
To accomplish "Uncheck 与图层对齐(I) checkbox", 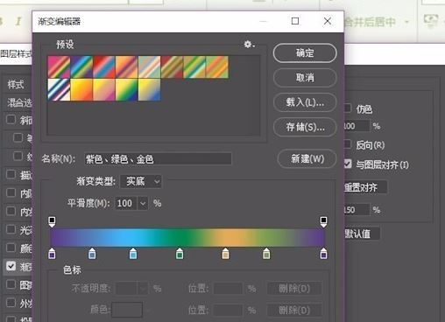I will pos(348,164).
